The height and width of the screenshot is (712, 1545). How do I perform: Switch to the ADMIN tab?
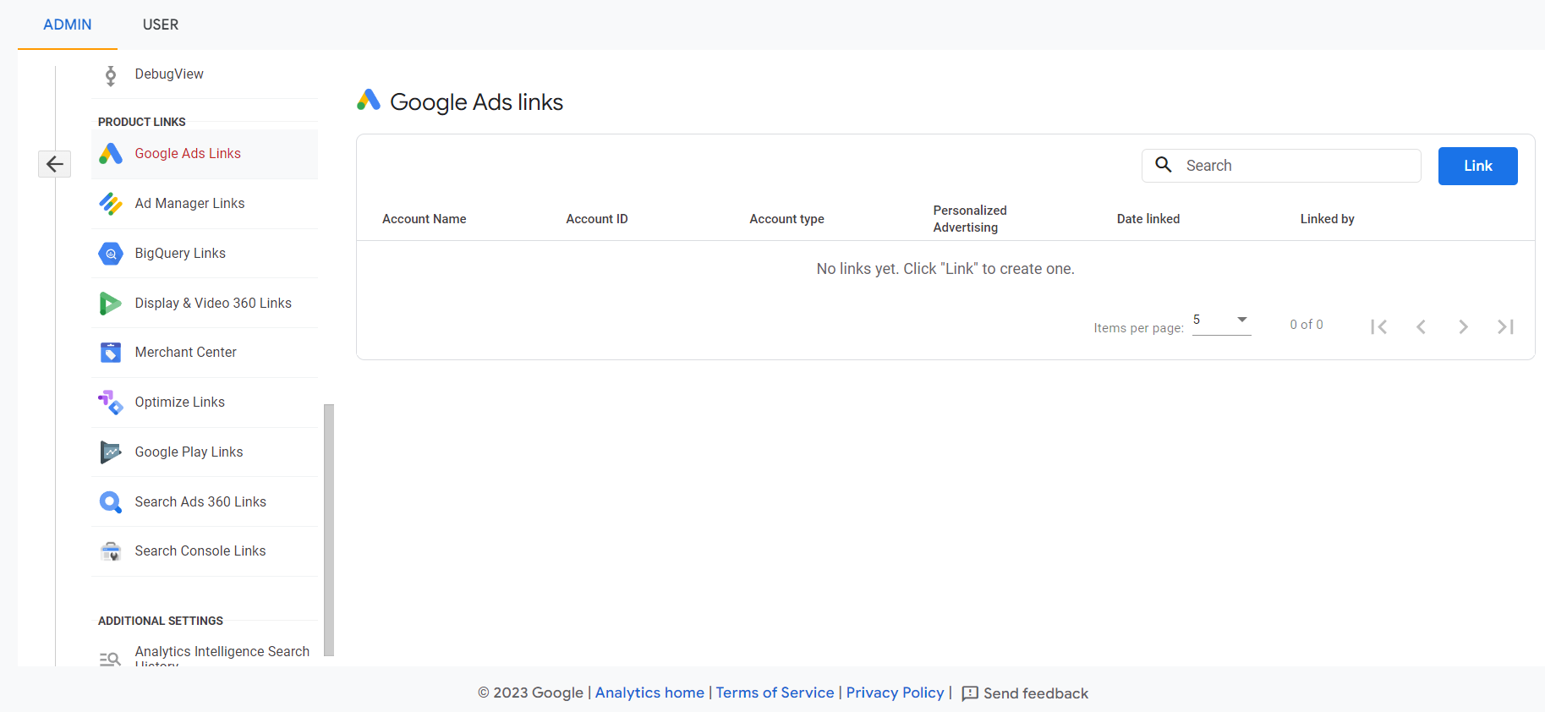68,25
